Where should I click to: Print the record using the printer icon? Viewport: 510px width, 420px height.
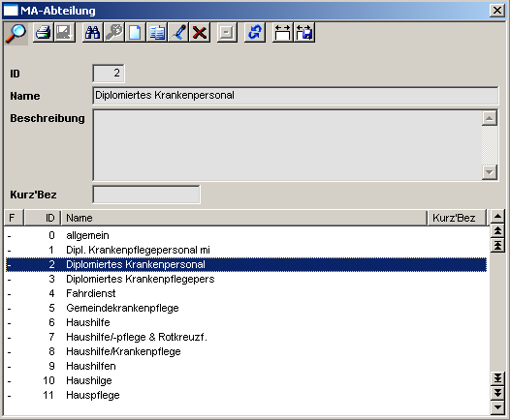44,33
